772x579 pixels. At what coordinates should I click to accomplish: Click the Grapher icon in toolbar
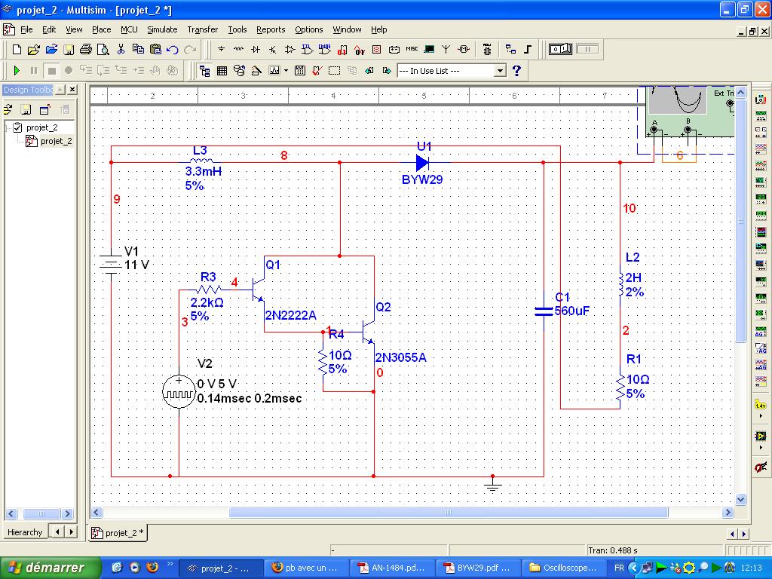click(x=273, y=71)
